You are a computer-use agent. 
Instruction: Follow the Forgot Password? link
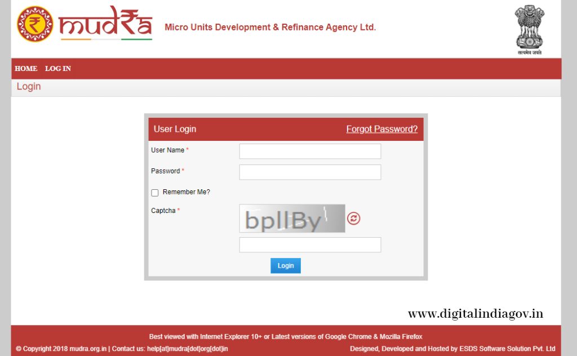[382, 129]
